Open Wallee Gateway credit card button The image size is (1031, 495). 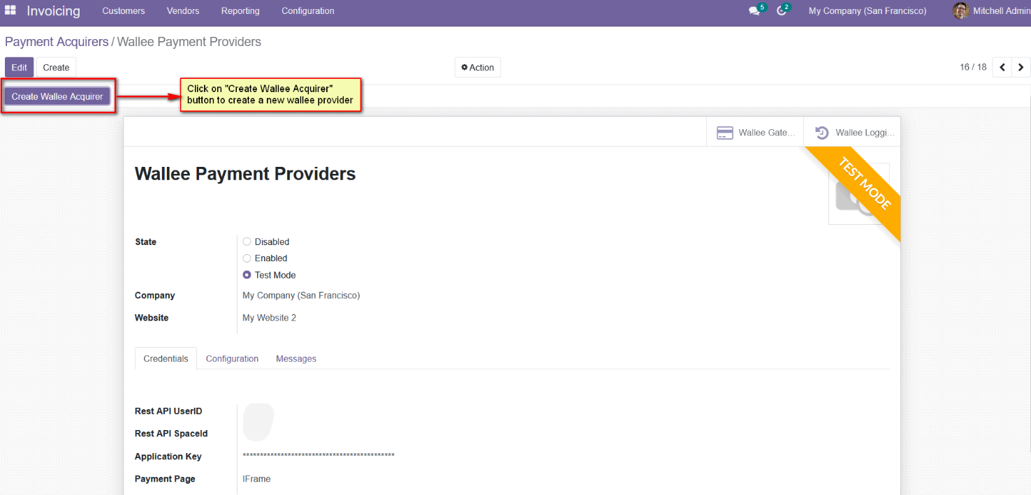[755, 133]
